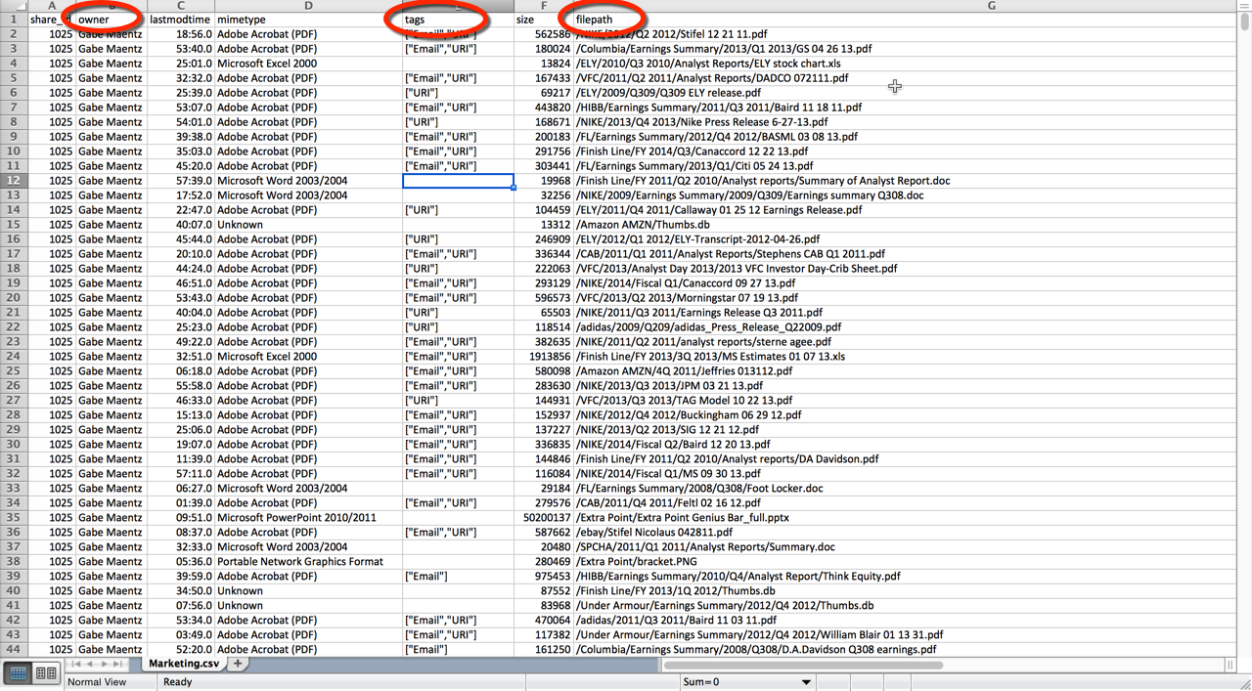This screenshot has width=1252, height=691.
Task: Click size cell '13312'
Action: (x=544, y=225)
